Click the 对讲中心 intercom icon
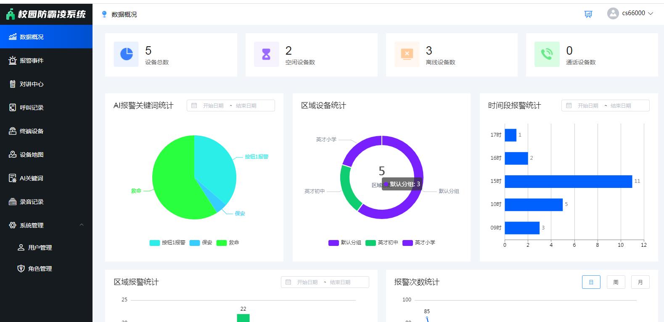This screenshot has height=322, width=664. point(13,84)
